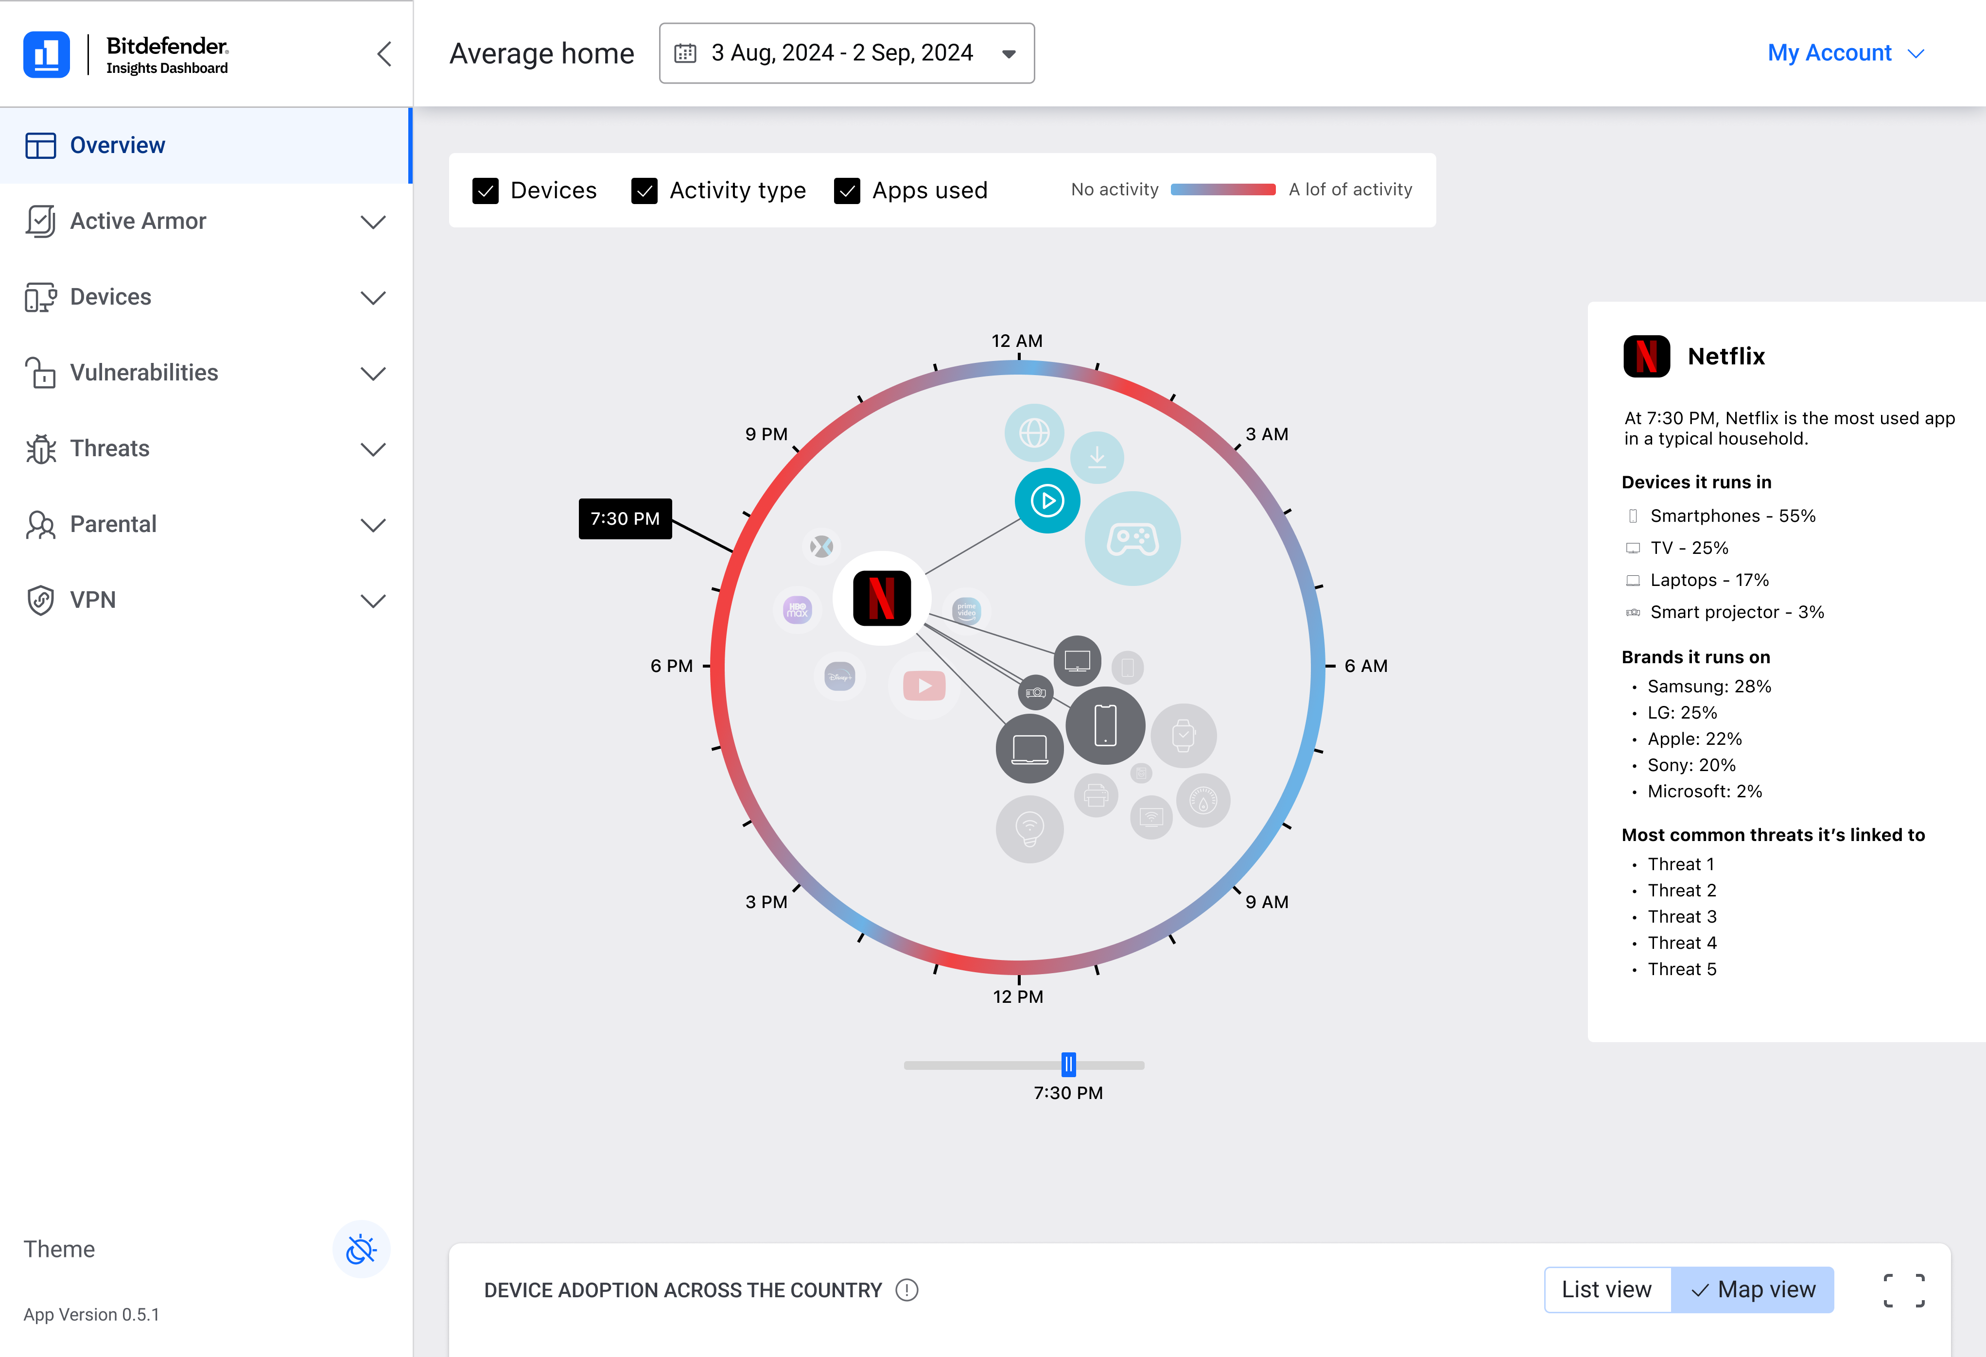Open the date range dropdown
1986x1357 pixels.
[x=847, y=53]
